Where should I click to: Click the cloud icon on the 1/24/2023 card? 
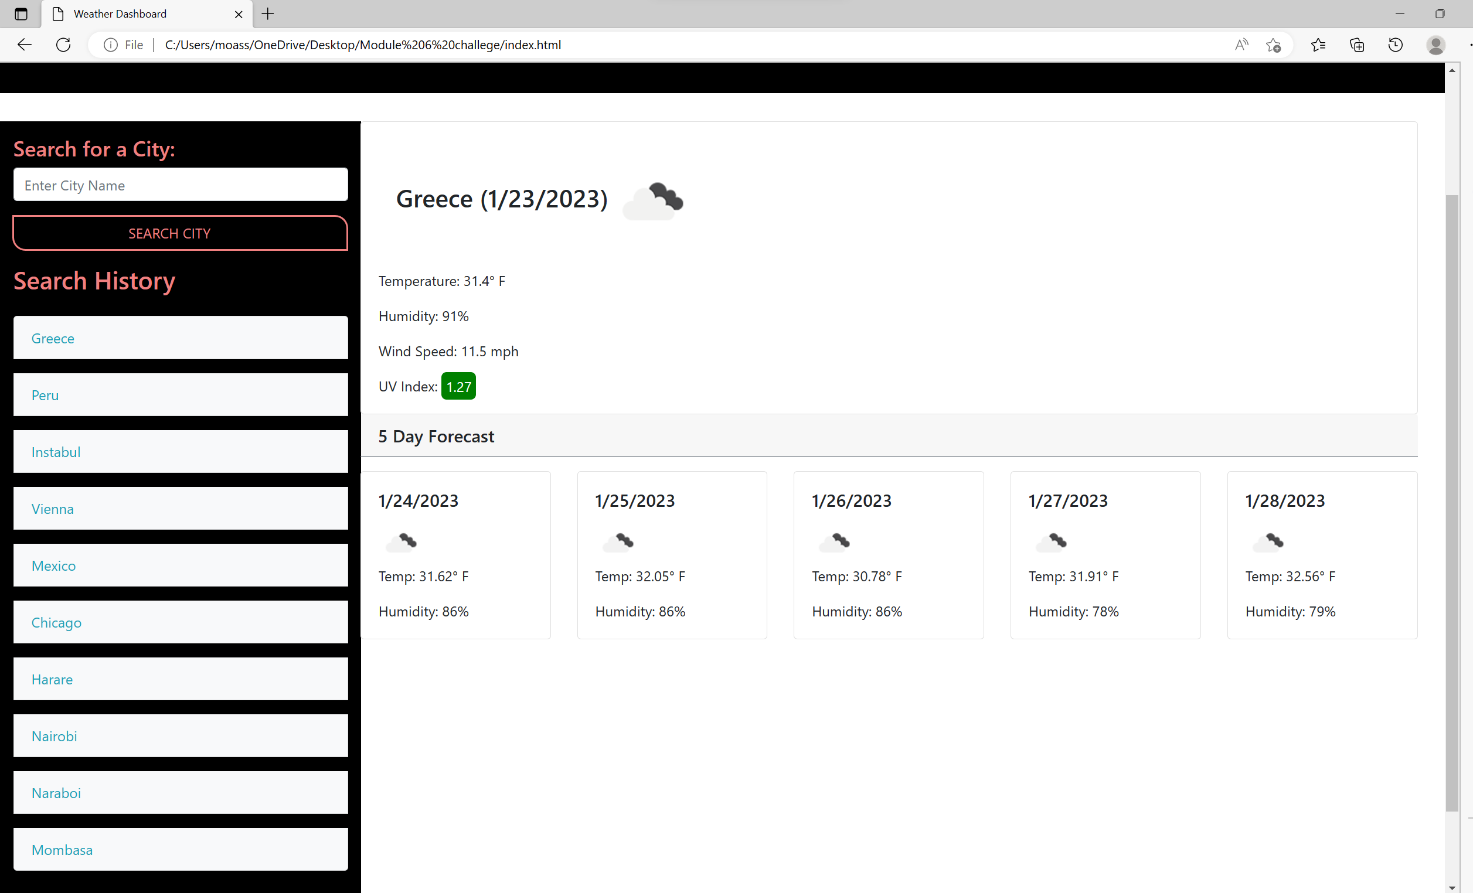[x=402, y=541]
